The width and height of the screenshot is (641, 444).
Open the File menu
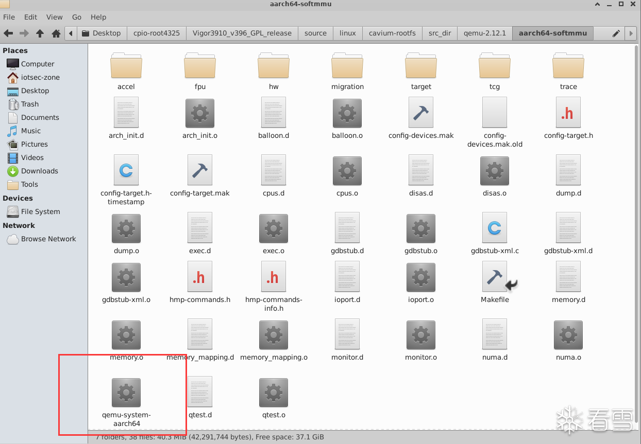[x=9, y=17]
